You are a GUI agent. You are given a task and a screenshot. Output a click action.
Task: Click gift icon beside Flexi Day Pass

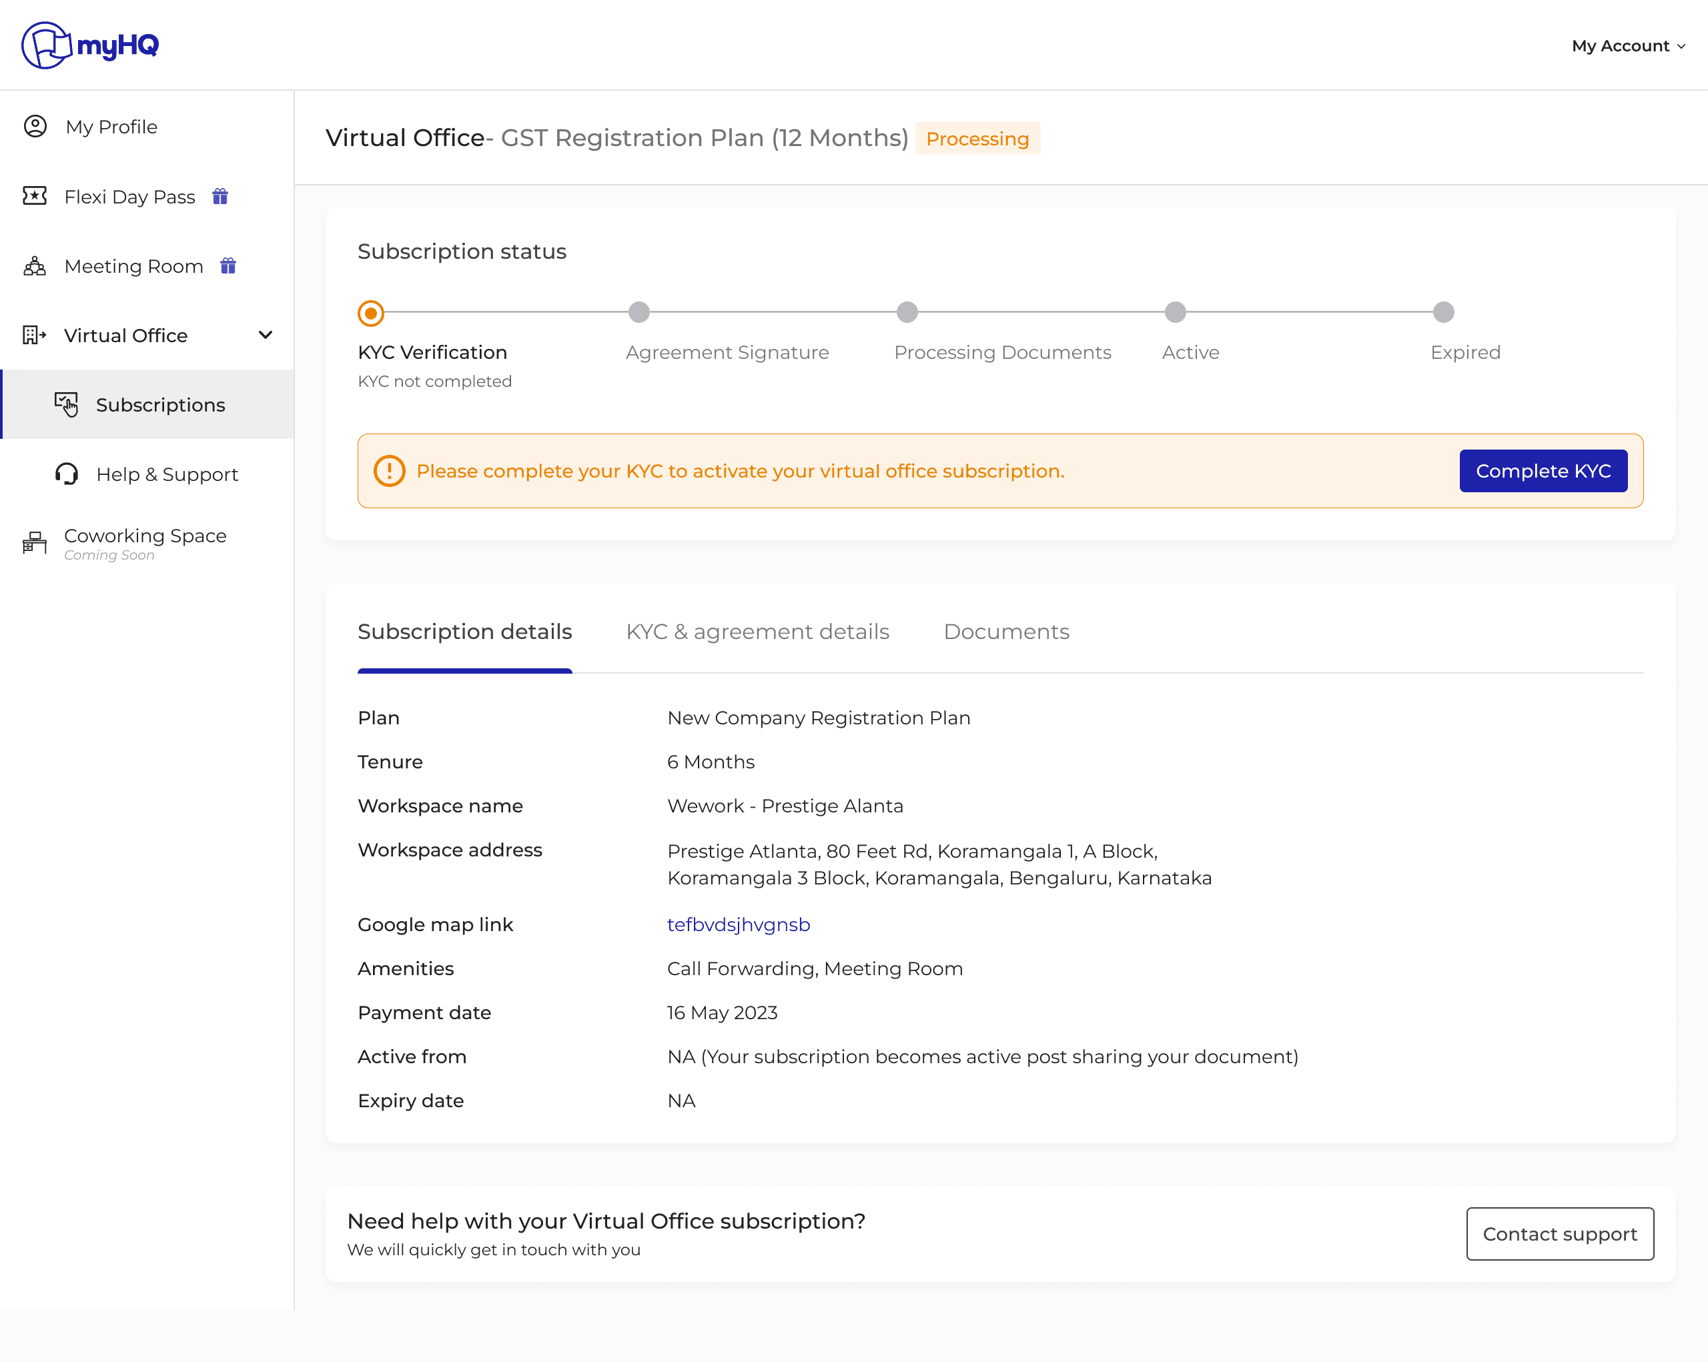(220, 195)
